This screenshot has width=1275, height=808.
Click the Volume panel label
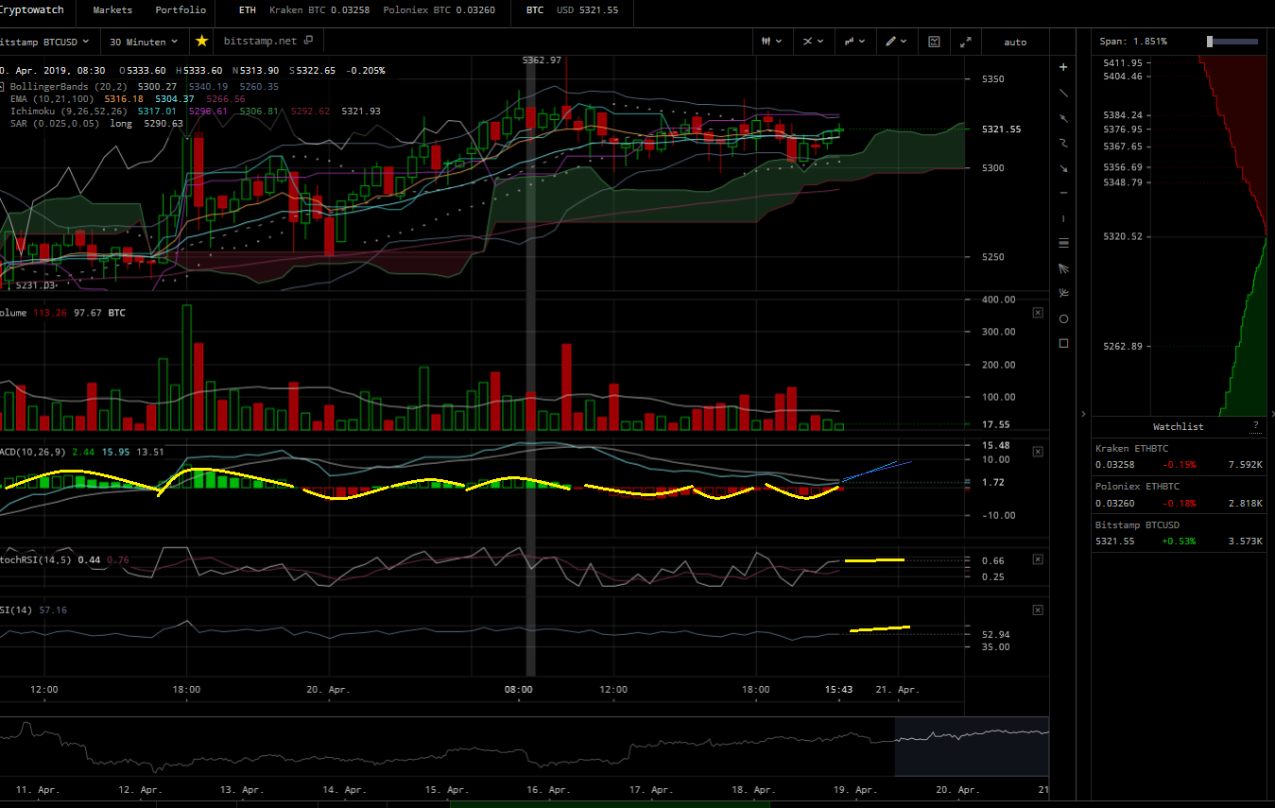point(13,312)
